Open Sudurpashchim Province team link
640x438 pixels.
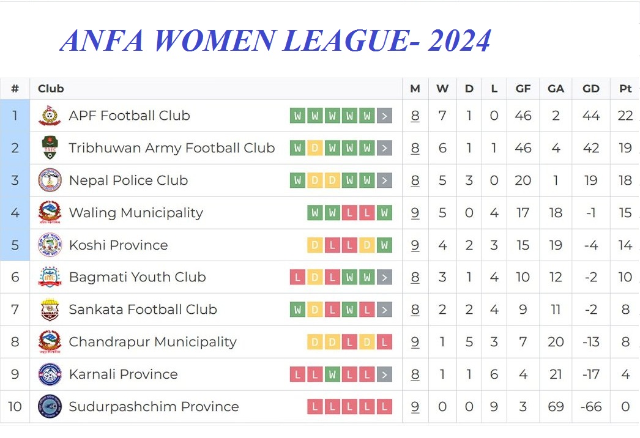154,407
